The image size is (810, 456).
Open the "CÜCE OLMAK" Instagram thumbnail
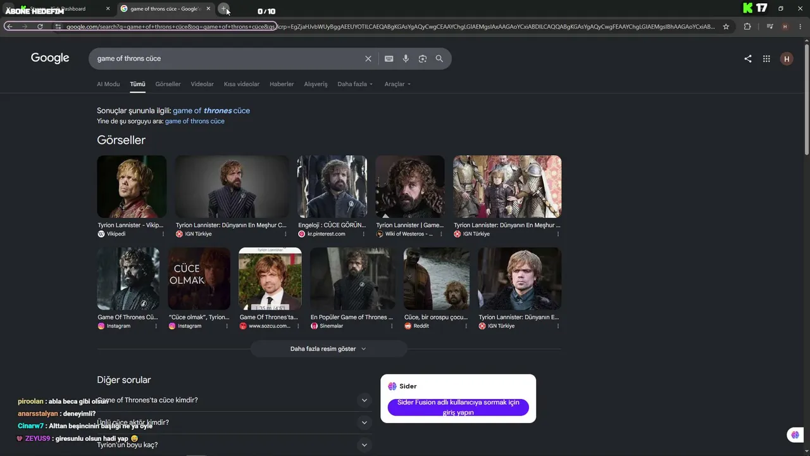coord(199,279)
